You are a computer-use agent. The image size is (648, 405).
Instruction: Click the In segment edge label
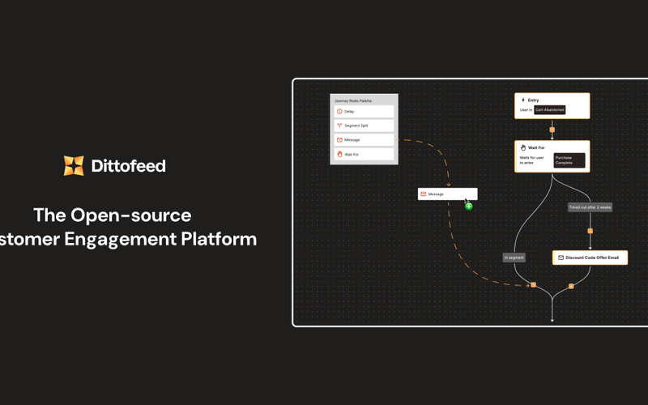(x=514, y=258)
